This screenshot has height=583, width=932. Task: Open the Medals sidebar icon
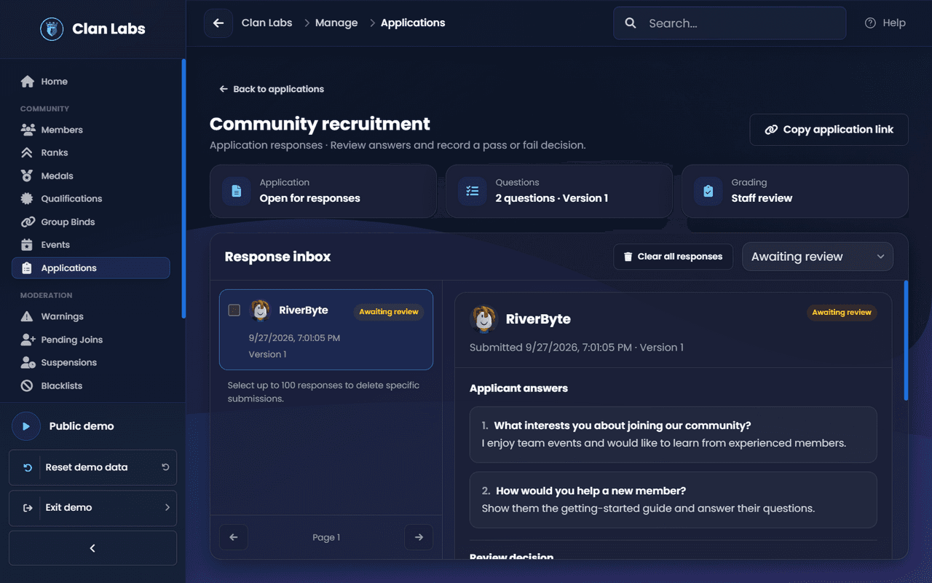tap(27, 176)
